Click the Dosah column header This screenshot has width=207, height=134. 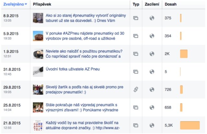coord(170,5)
